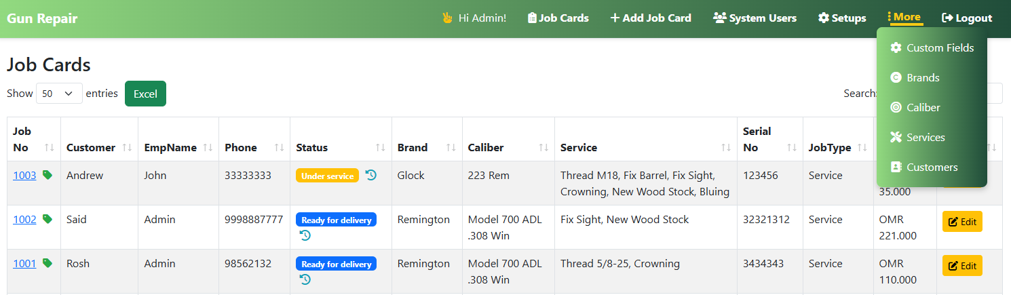Open Job Cards in the top navigation
1011x295 pixels.
558,18
